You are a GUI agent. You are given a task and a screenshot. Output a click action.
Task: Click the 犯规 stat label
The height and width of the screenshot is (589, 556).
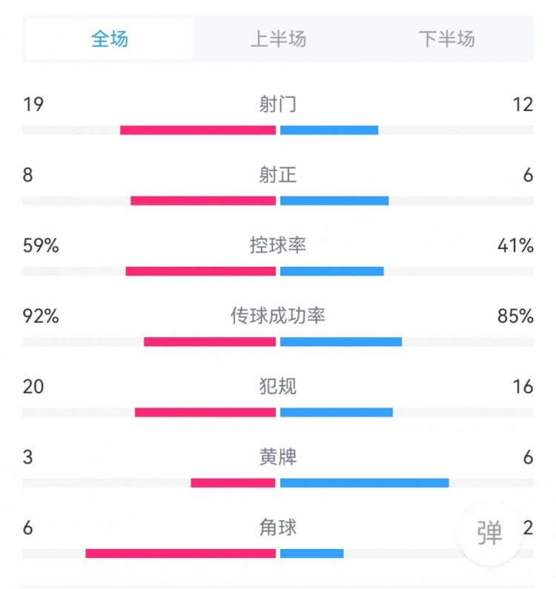tap(278, 387)
